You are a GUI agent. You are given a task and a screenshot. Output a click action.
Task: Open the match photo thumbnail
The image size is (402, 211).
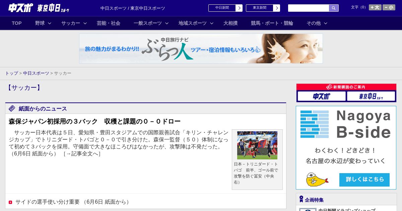click(x=257, y=145)
